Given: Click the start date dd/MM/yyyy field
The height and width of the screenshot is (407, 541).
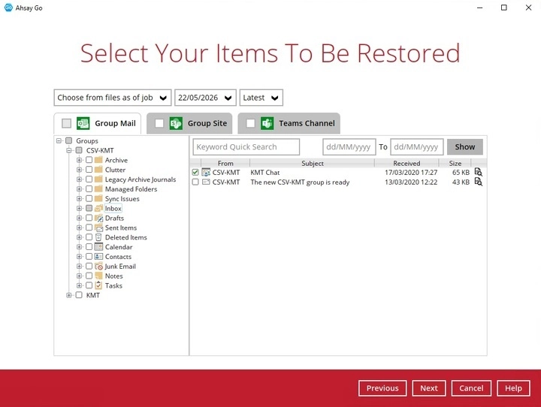Looking at the screenshot, I should [349, 147].
